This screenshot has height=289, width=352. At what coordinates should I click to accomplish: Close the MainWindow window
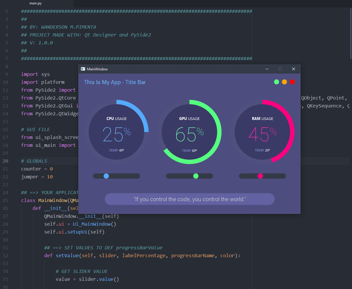pyautogui.click(x=294, y=69)
